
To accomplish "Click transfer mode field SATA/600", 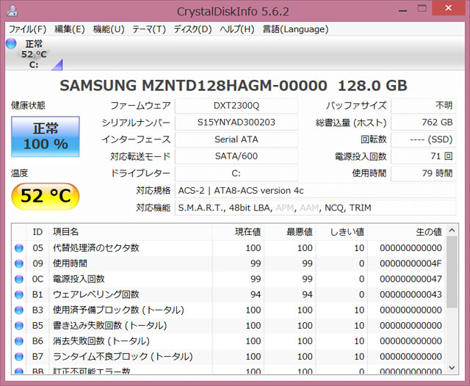I will (236, 156).
